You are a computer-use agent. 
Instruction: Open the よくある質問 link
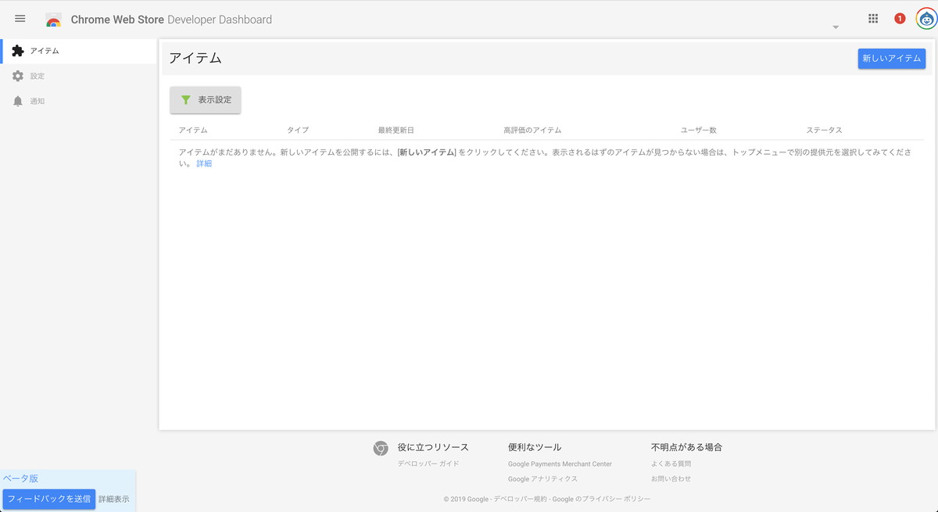point(670,463)
